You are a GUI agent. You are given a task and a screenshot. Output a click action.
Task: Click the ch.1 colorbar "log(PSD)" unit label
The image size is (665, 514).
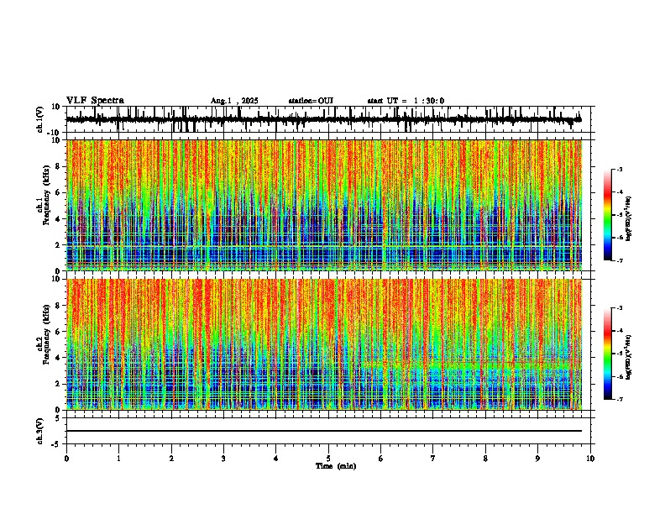click(628, 218)
